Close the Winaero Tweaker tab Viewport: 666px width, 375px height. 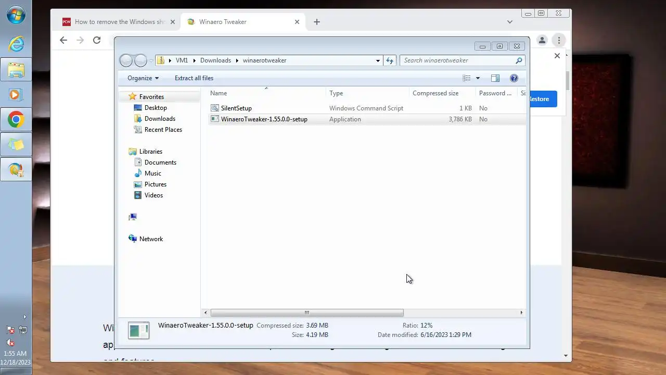click(297, 22)
